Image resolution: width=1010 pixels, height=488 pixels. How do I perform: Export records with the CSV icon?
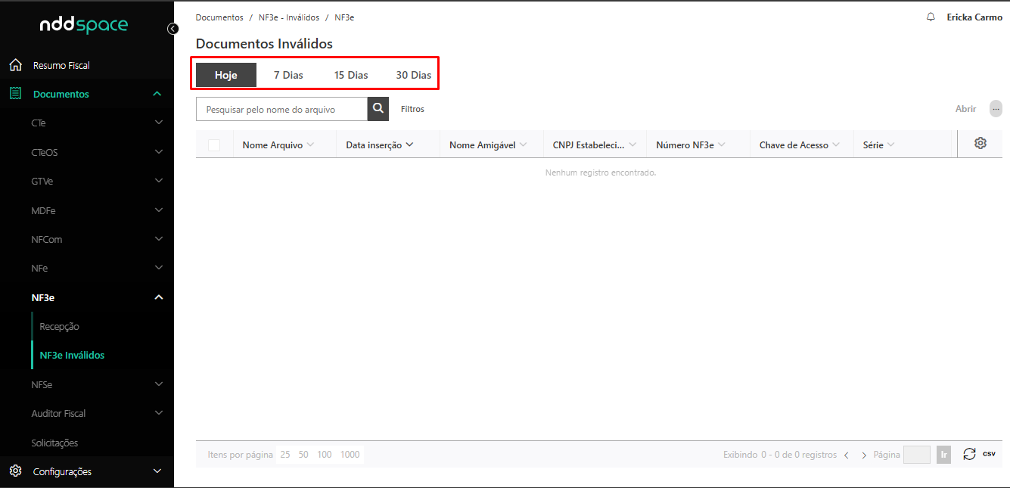(989, 454)
